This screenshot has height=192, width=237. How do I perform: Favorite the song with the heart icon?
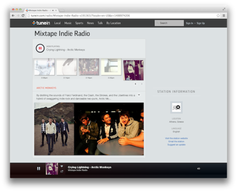62,166
